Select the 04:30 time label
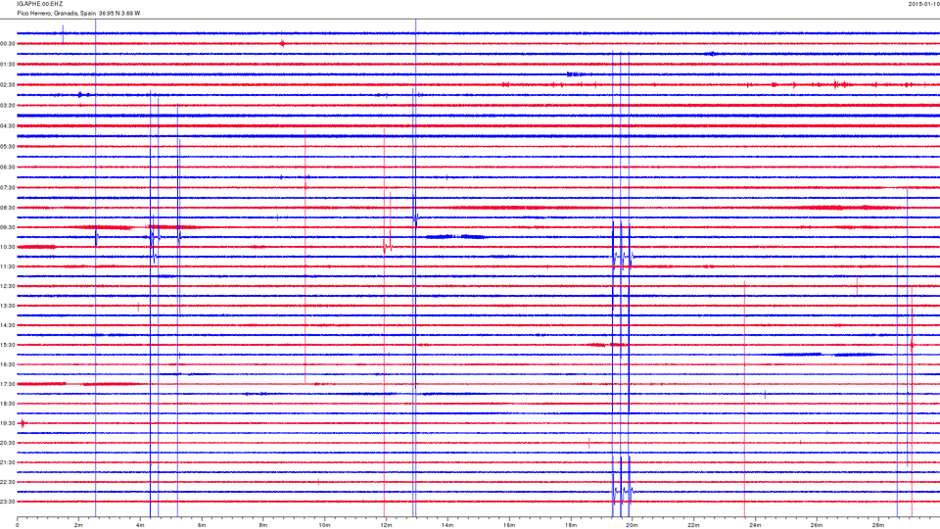The image size is (940, 529). pos(8,126)
